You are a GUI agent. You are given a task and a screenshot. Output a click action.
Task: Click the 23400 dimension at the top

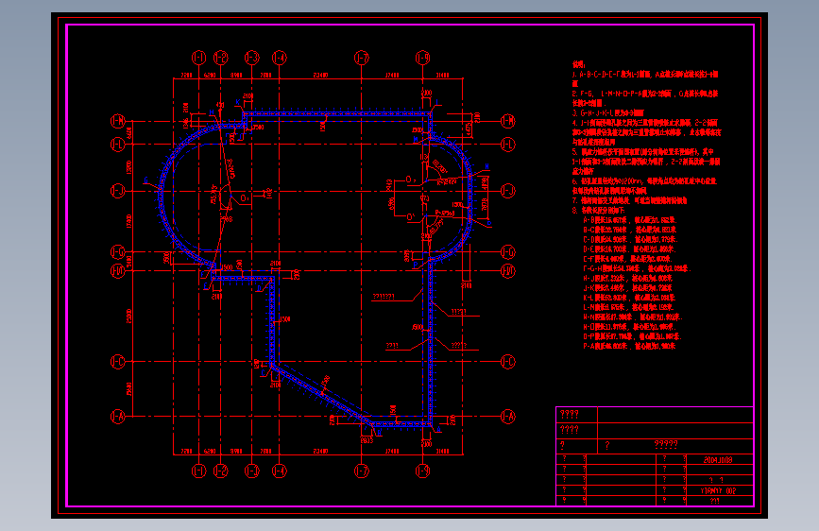(320, 76)
